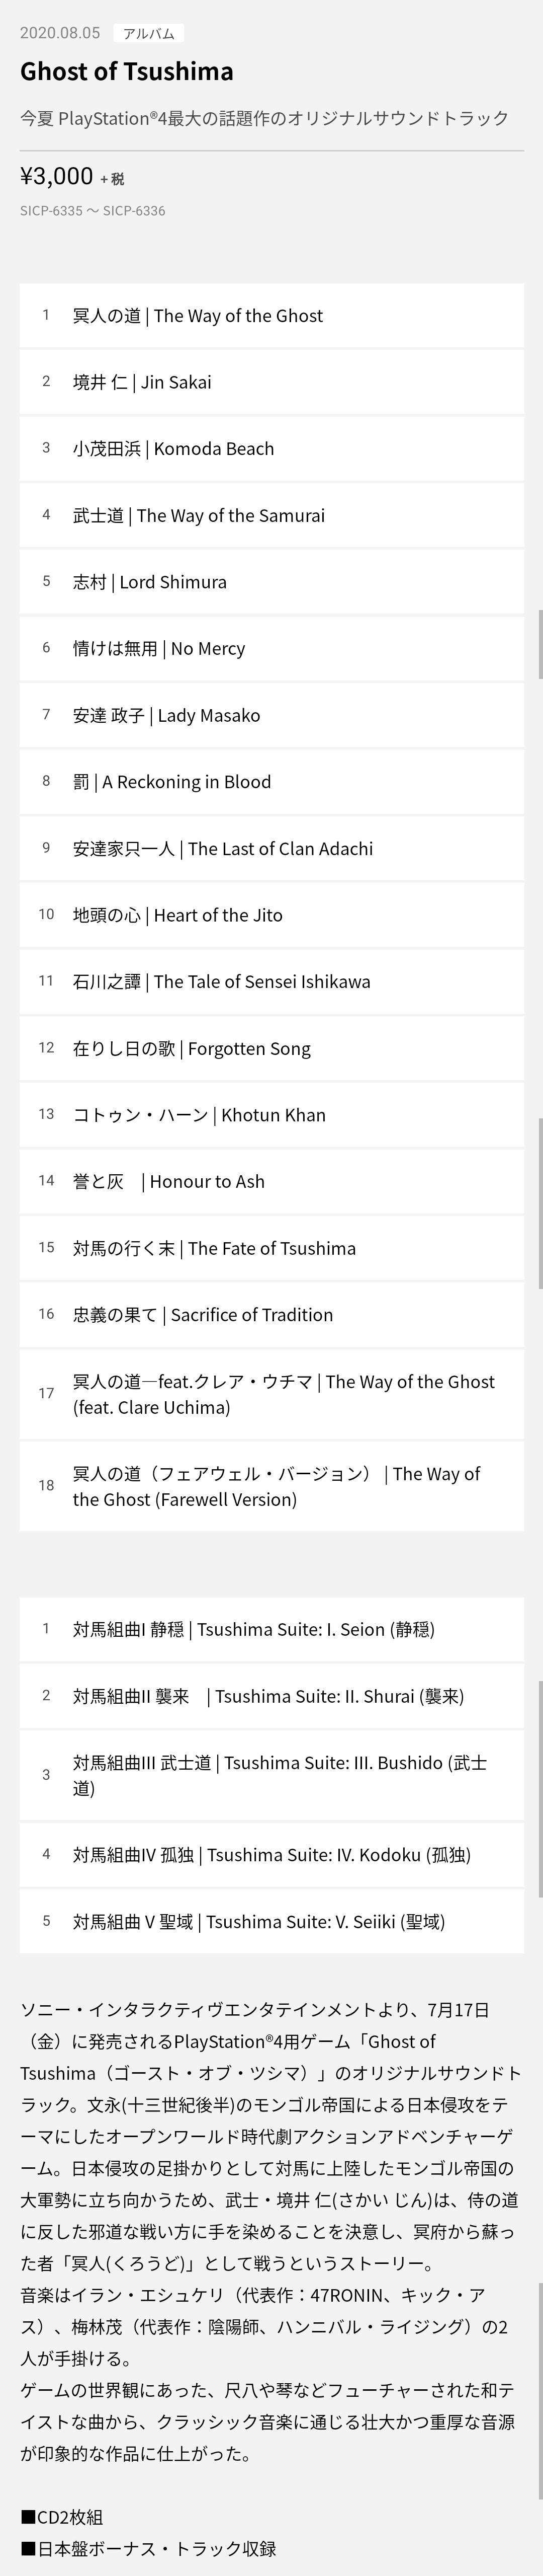This screenshot has width=543, height=2576.
Task: Select the Farewell Version track row
Action: coord(271,1486)
